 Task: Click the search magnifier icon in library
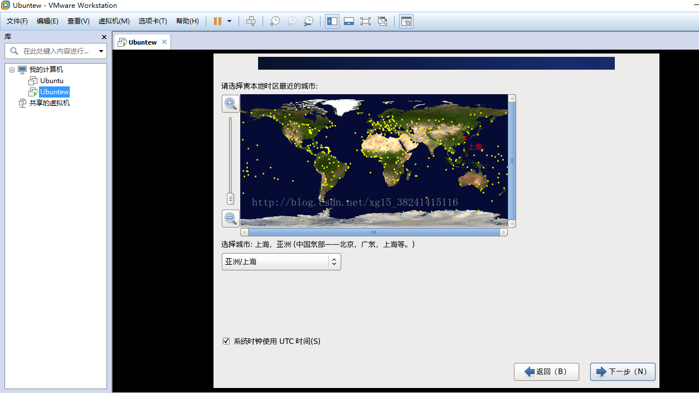(x=14, y=51)
